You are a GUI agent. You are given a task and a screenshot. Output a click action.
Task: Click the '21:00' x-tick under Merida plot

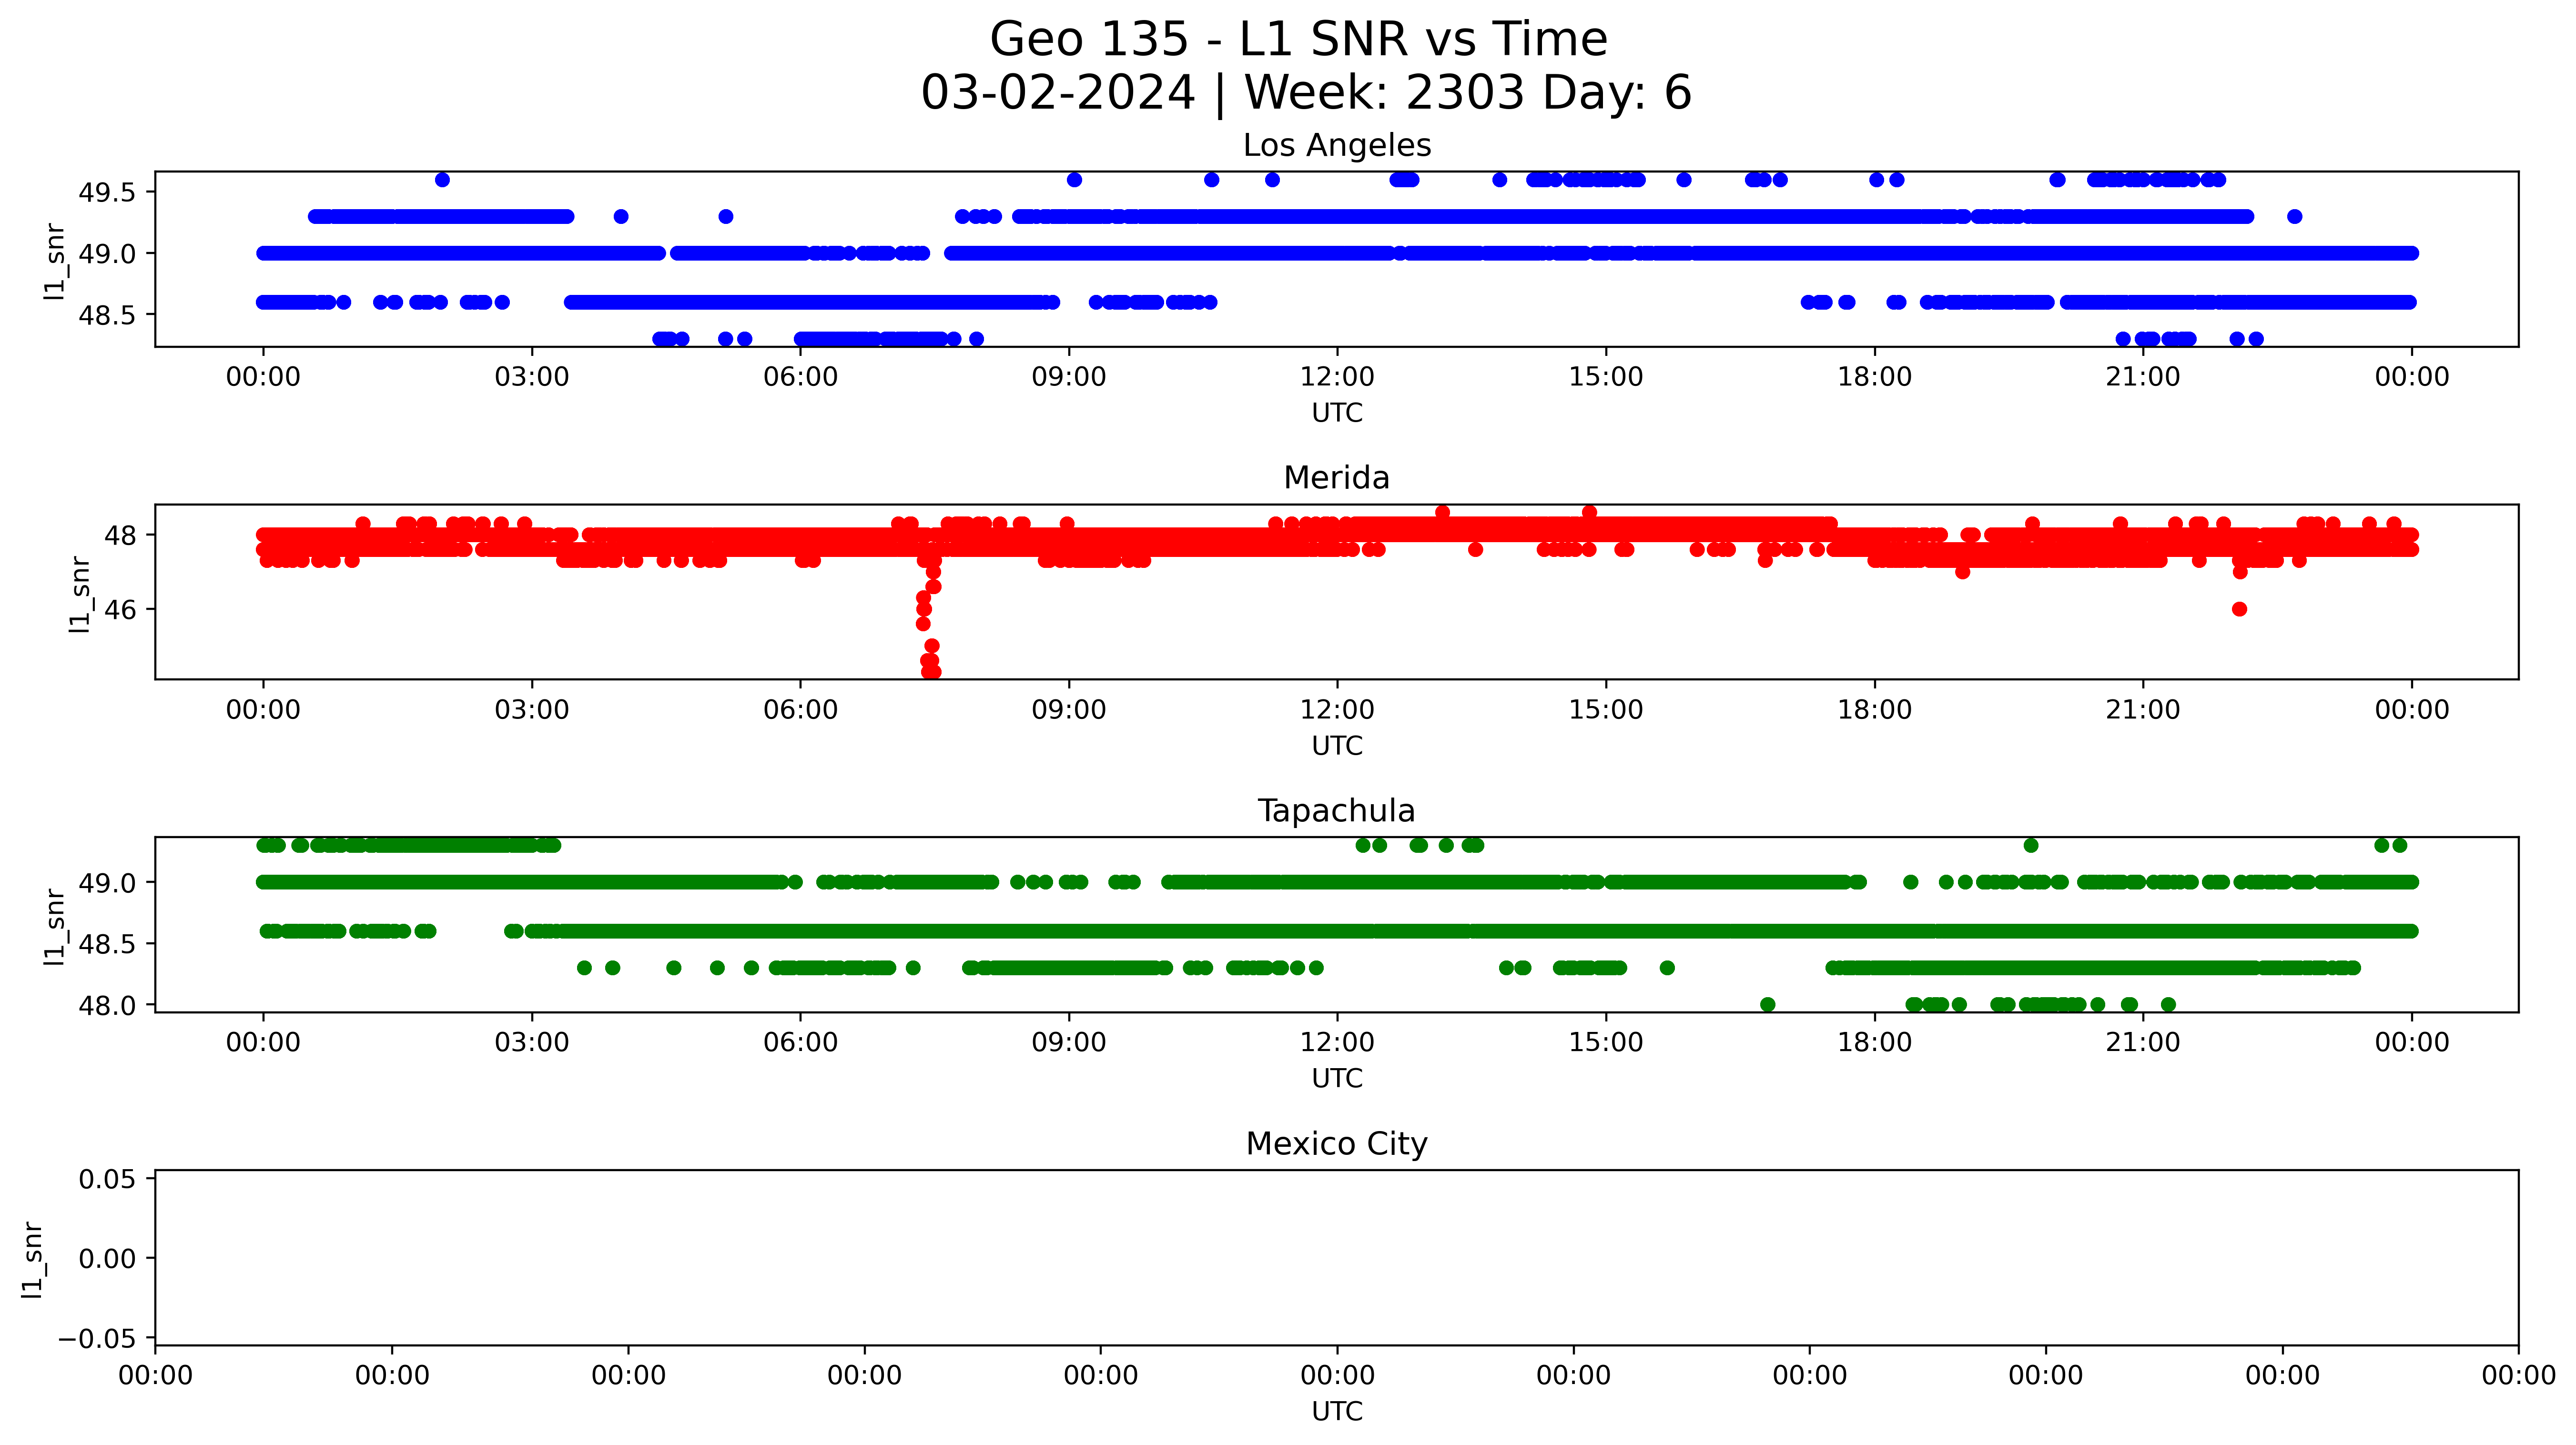2143,710
